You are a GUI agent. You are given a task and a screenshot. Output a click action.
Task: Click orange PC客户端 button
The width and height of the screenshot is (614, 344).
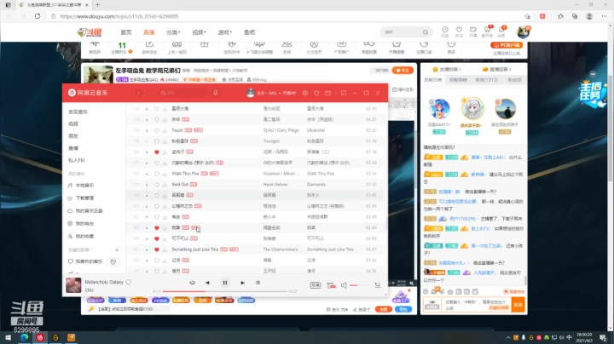(x=507, y=45)
